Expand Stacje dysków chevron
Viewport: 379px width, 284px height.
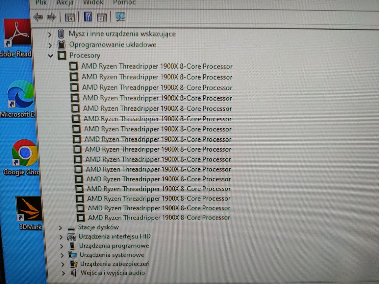61,228
